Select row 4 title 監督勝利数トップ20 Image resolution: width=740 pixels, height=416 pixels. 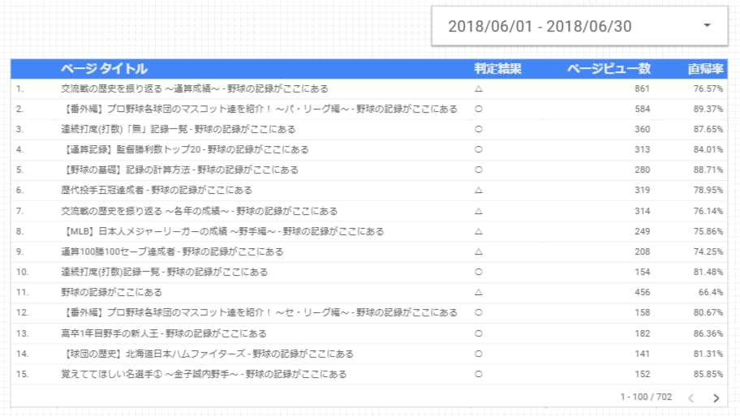point(184,149)
